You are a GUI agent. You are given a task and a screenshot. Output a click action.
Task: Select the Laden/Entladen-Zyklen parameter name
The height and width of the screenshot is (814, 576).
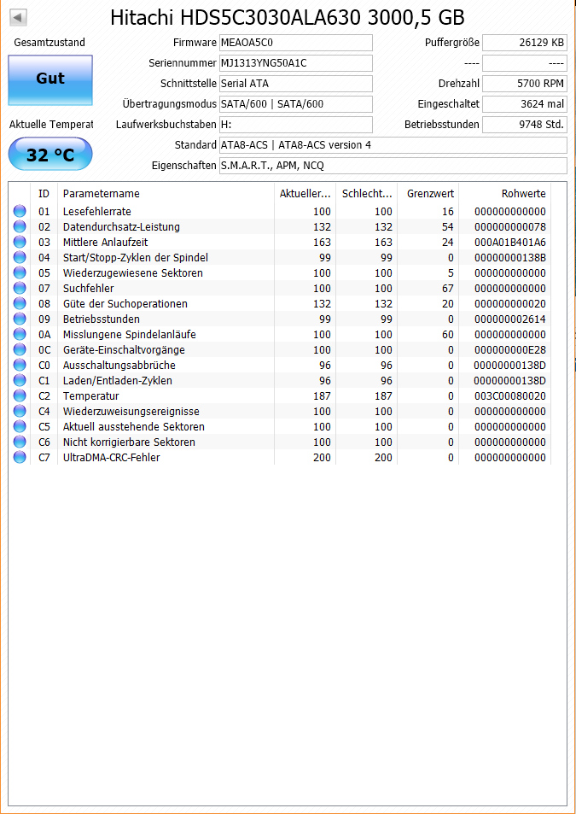coord(118,381)
